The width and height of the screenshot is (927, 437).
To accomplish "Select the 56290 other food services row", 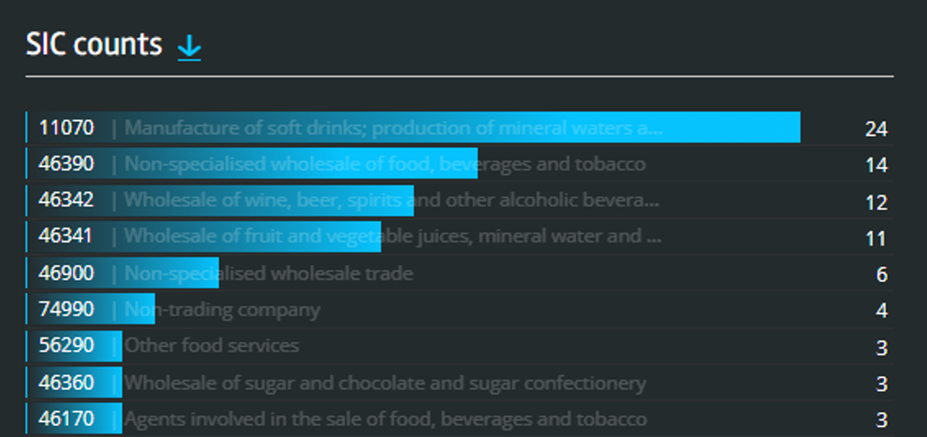I will [x=460, y=346].
